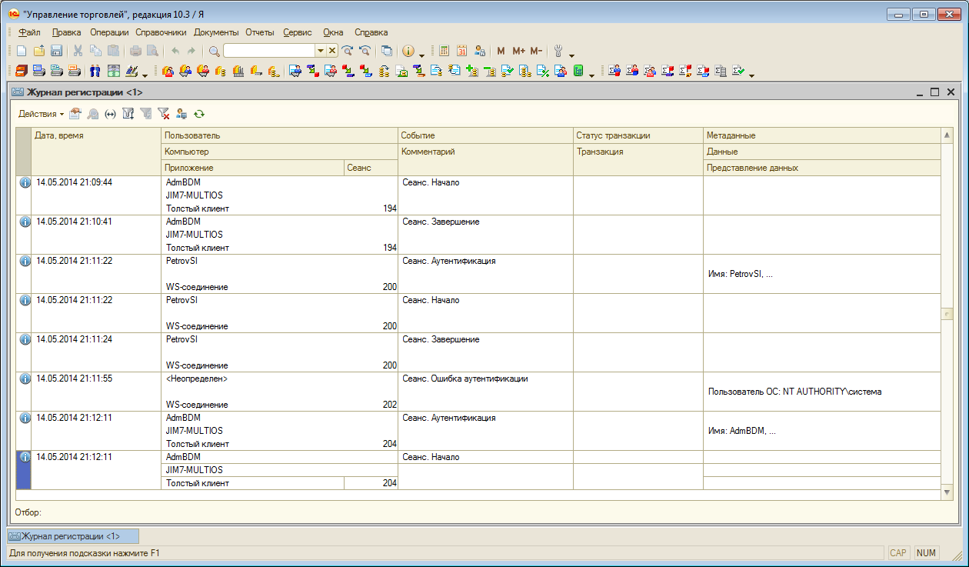Open the search field dropdown arrow
This screenshot has width=969, height=567.
click(x=321, y=51)
